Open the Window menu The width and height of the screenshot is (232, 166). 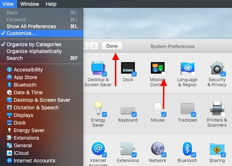click(30, 4)
